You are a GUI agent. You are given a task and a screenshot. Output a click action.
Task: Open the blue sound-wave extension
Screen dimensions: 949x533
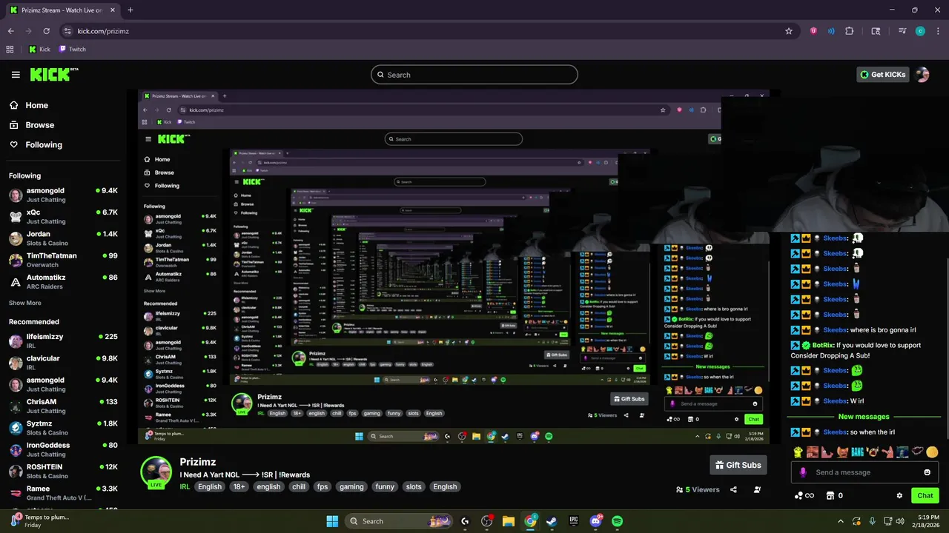coord(831,31)
